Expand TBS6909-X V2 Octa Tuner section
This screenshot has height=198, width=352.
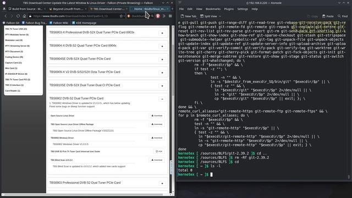[x=162, y=73]
